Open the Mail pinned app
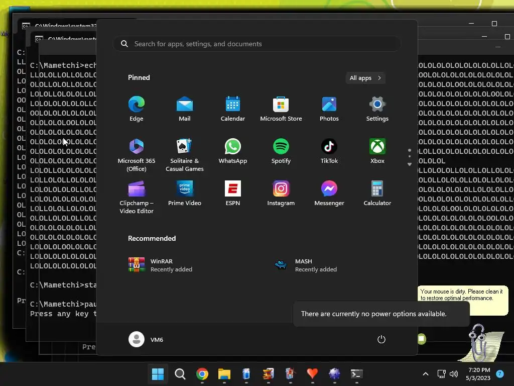 click(x=185, y=109)
